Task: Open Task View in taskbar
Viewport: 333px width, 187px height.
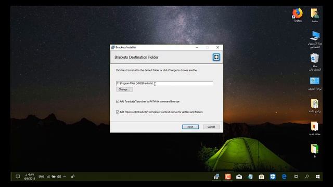Action: point(296,177)
